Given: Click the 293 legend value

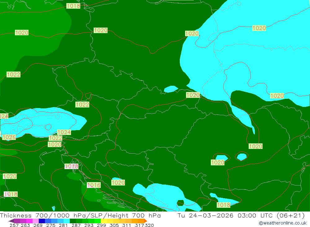Looking at the screenshot, I should [89, 225].
